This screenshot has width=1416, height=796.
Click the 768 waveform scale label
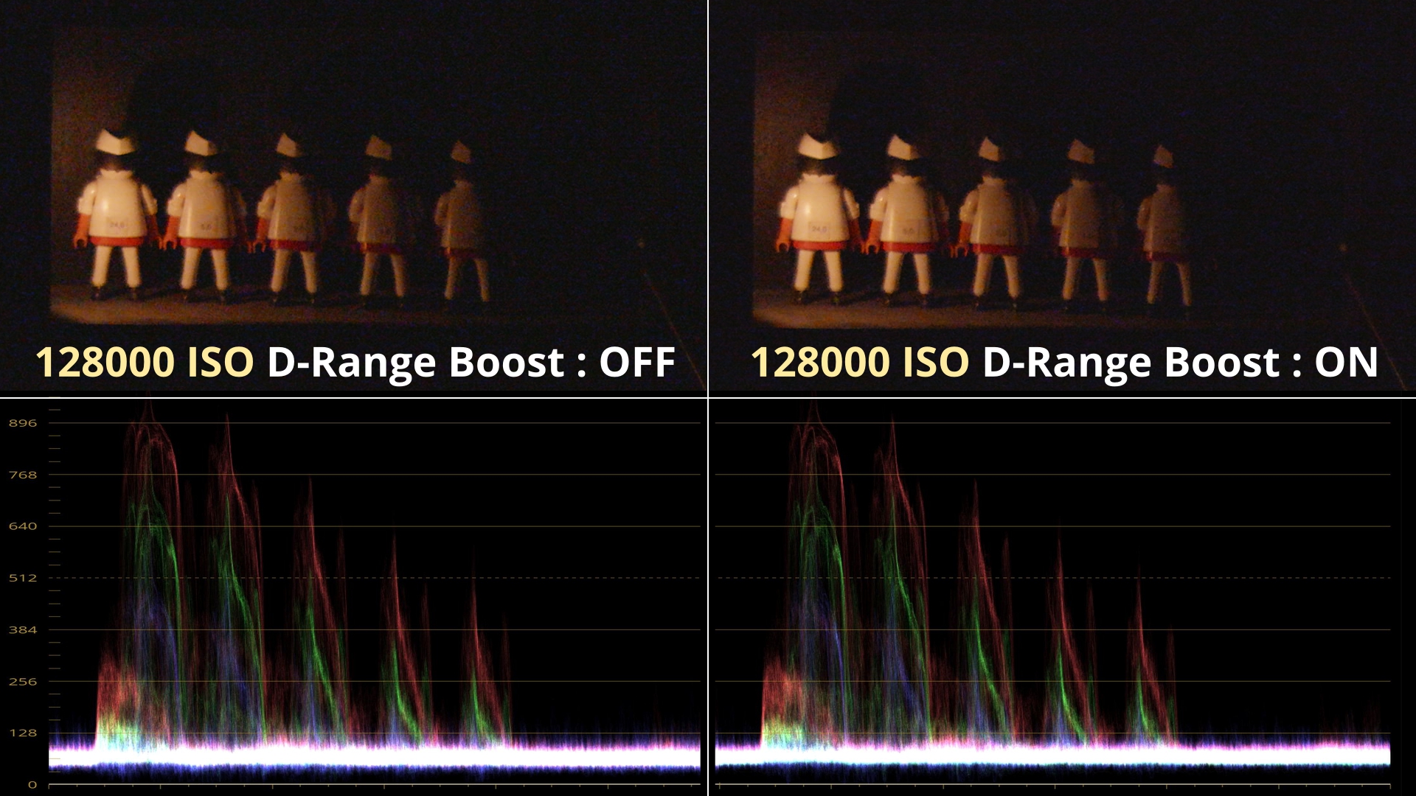click(22, 475)
